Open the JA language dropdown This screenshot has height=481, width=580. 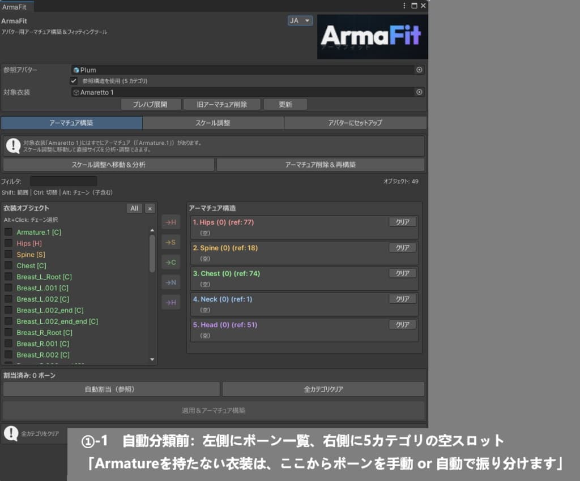pos(300,21)
